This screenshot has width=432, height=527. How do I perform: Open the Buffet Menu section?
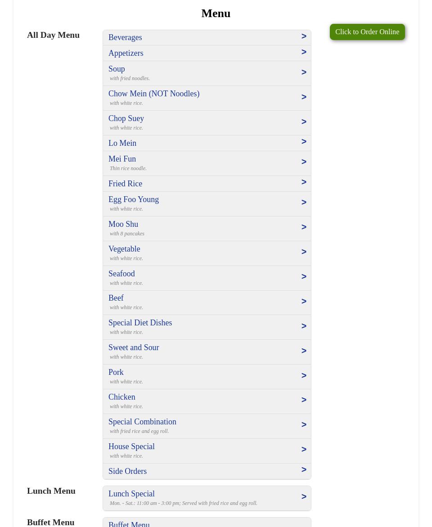point(207,523)
